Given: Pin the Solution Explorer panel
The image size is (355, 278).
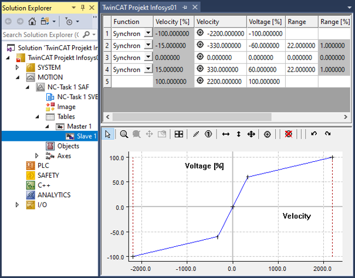Looking at the screenshot, I should point(83,8).
